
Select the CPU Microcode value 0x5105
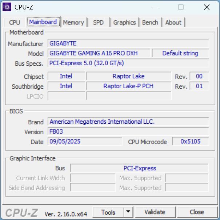191,142
